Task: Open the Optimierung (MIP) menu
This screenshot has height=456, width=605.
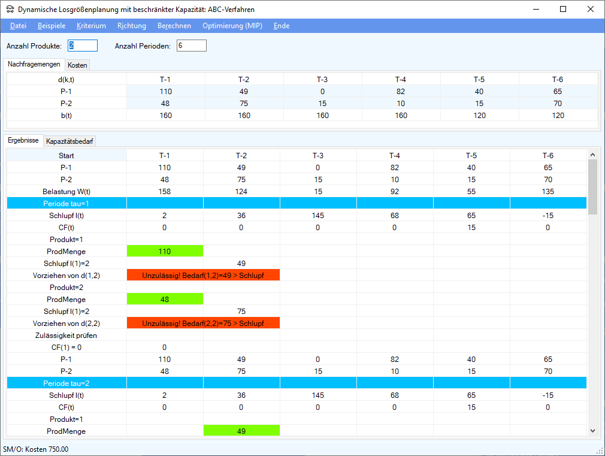Action: pyautogui.click(x=232, y=26)
